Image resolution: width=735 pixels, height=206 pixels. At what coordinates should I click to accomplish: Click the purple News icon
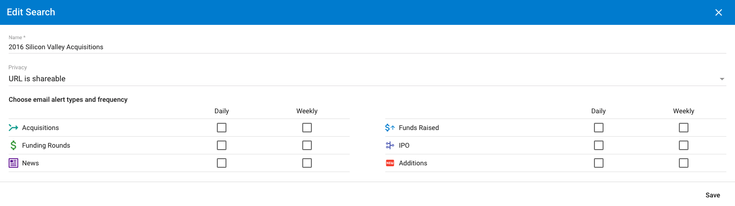click(13, 163)
